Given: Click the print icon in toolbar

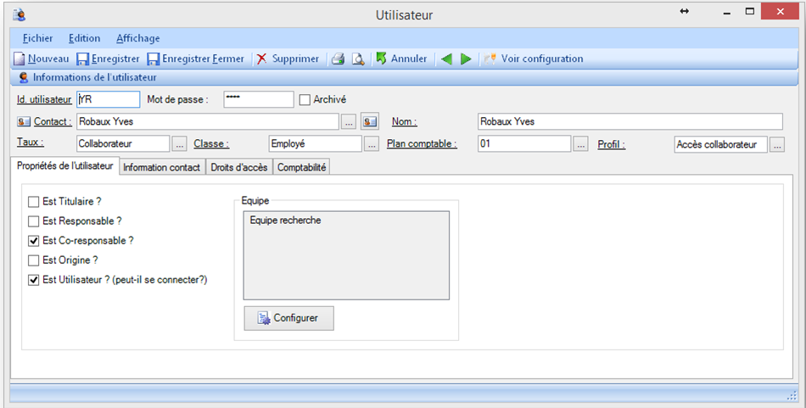Looking at the screenshot, I should click(x=338, y=59).
